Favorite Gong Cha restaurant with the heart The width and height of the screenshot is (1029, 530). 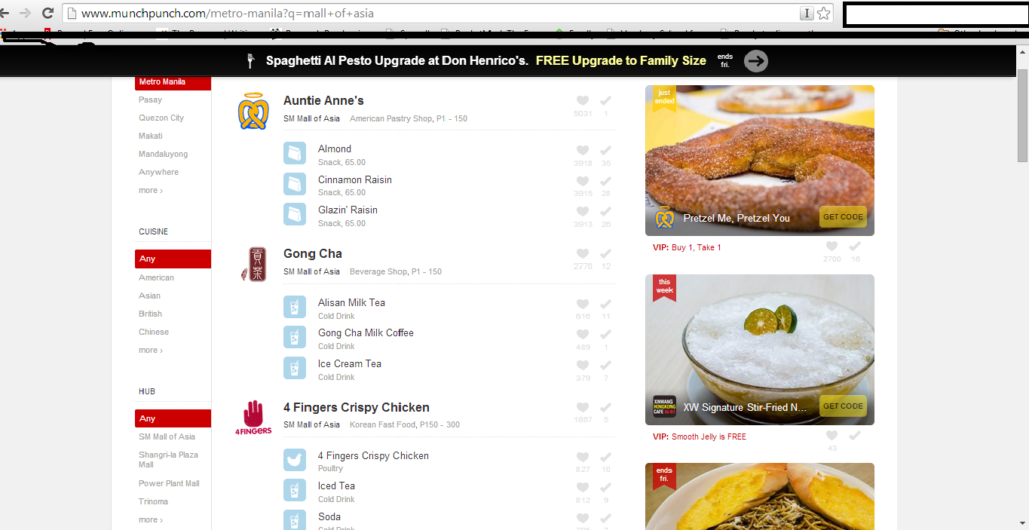pos(583,254)
